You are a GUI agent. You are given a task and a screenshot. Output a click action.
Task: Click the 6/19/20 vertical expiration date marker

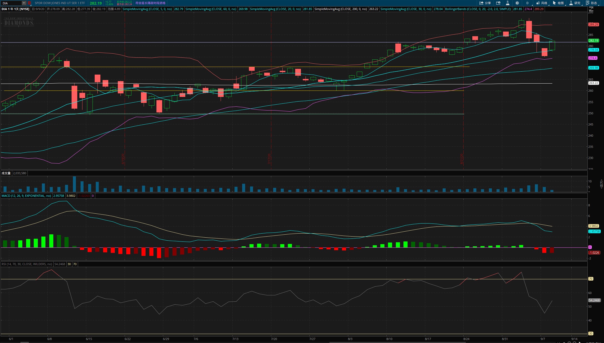coord(123,159)
